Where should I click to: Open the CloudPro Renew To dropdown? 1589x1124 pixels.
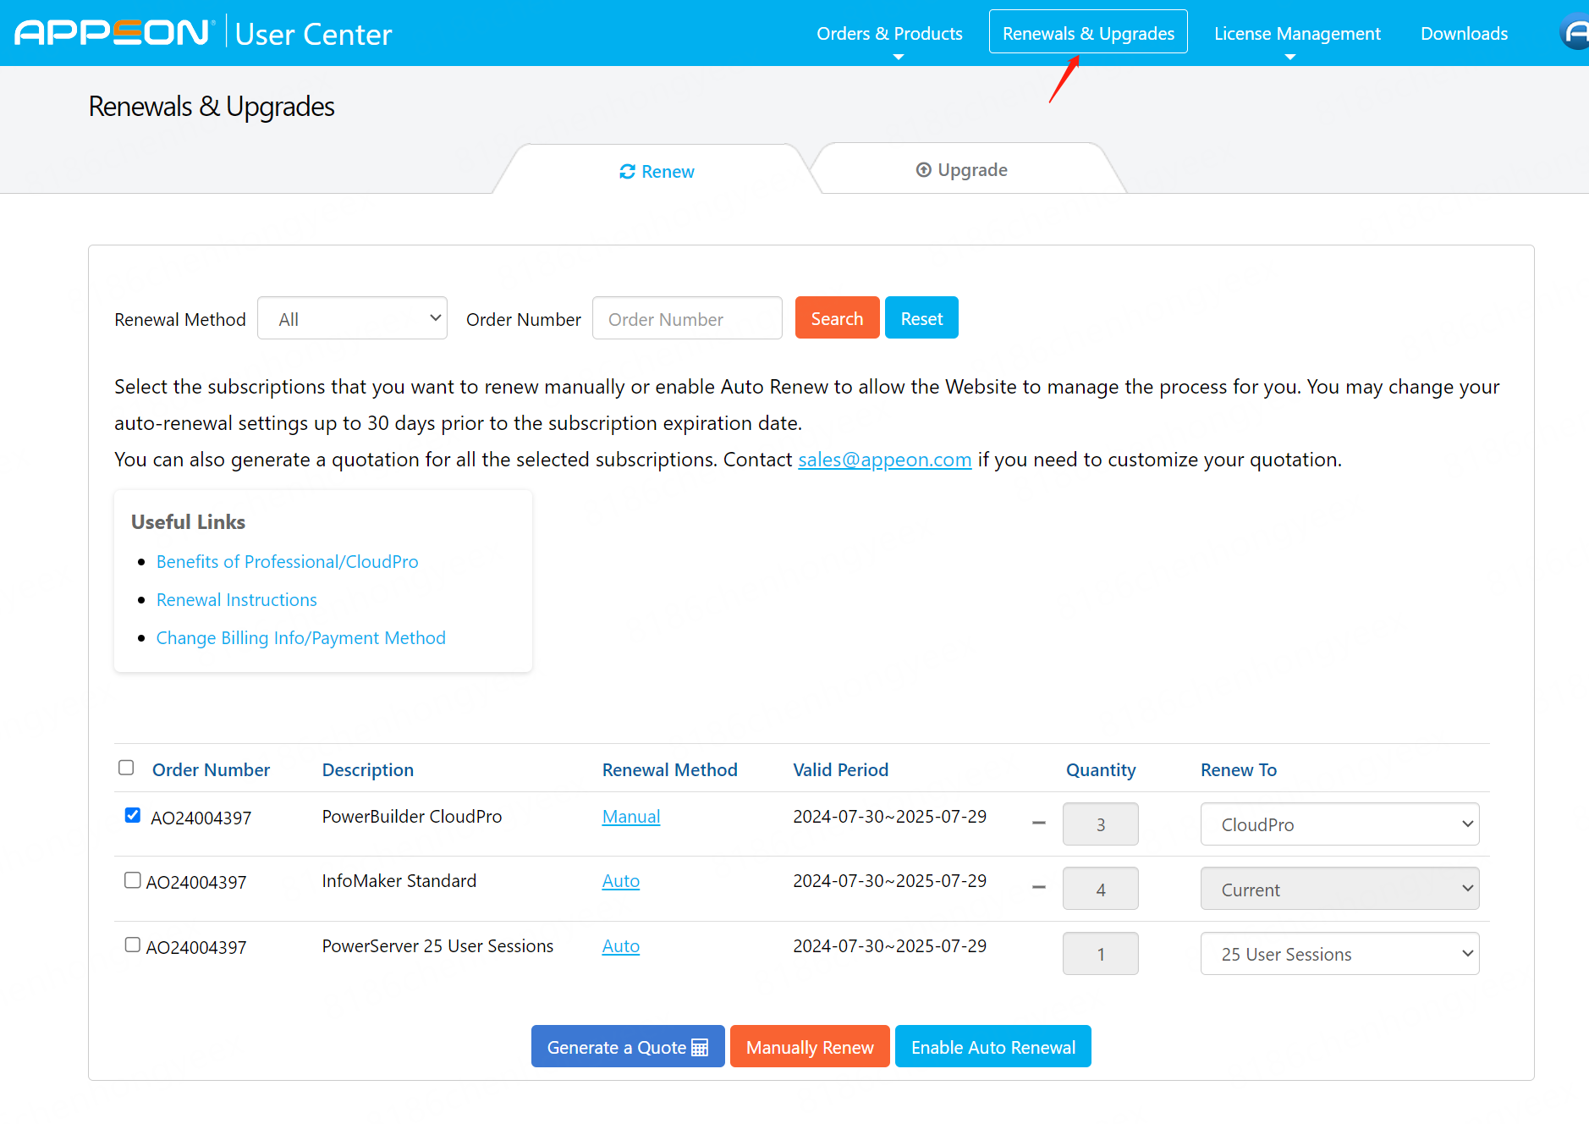[x=1339, y=824]
